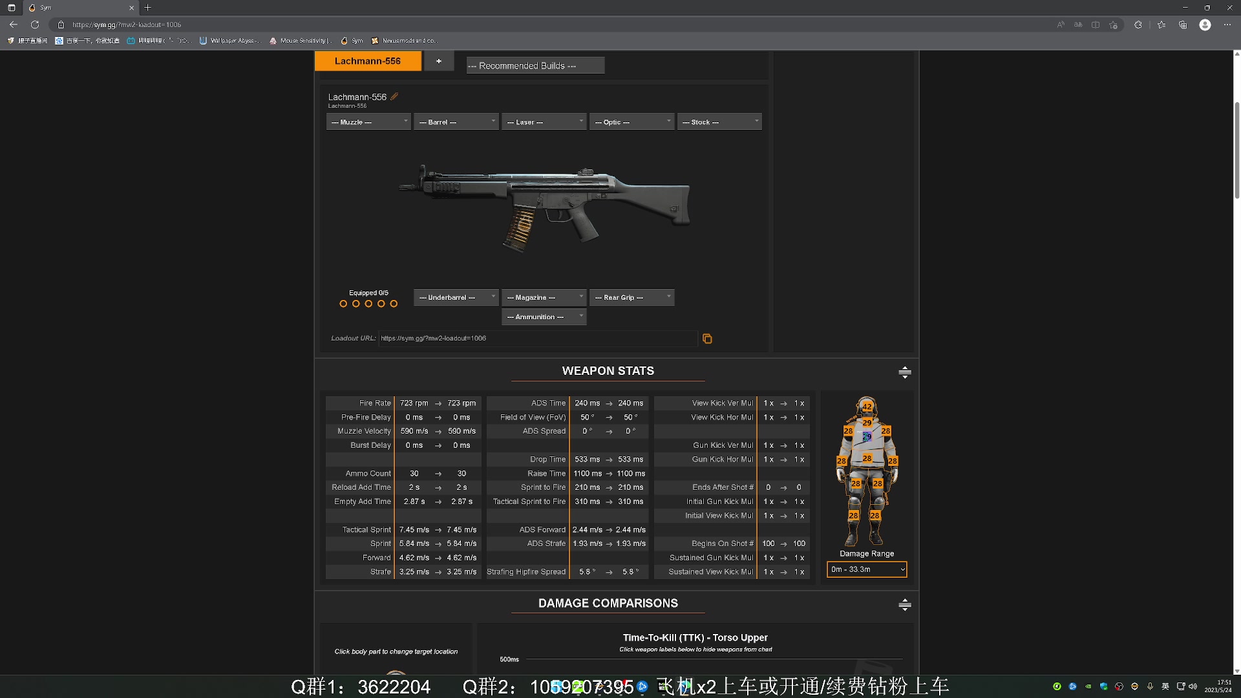Open the Sym bookmark
Image resolution: width=1241 pixels, height=698 pixels.
352,41
